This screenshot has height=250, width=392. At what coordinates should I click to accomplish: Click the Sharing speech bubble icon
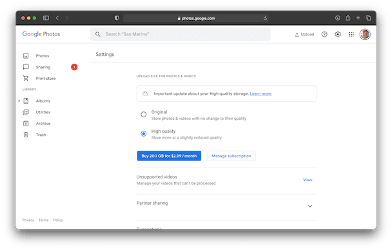click(26, 67)
